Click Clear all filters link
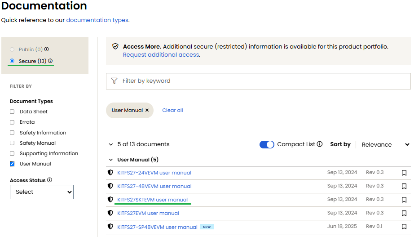 tap(172, 110)
